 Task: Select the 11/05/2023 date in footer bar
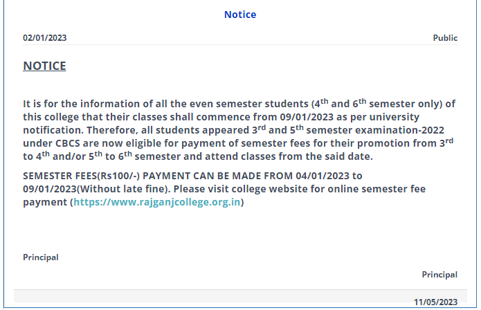435,302
